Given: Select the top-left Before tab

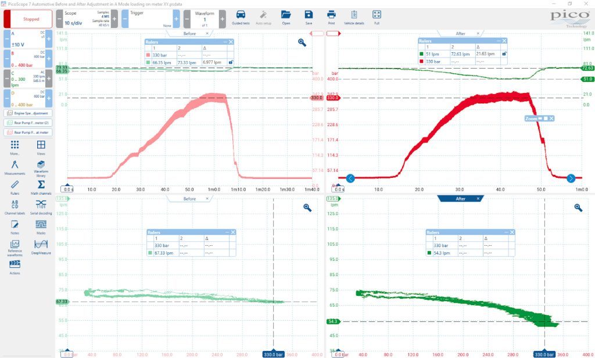Looking at the screenshot, I should click(x=189, y=33).
